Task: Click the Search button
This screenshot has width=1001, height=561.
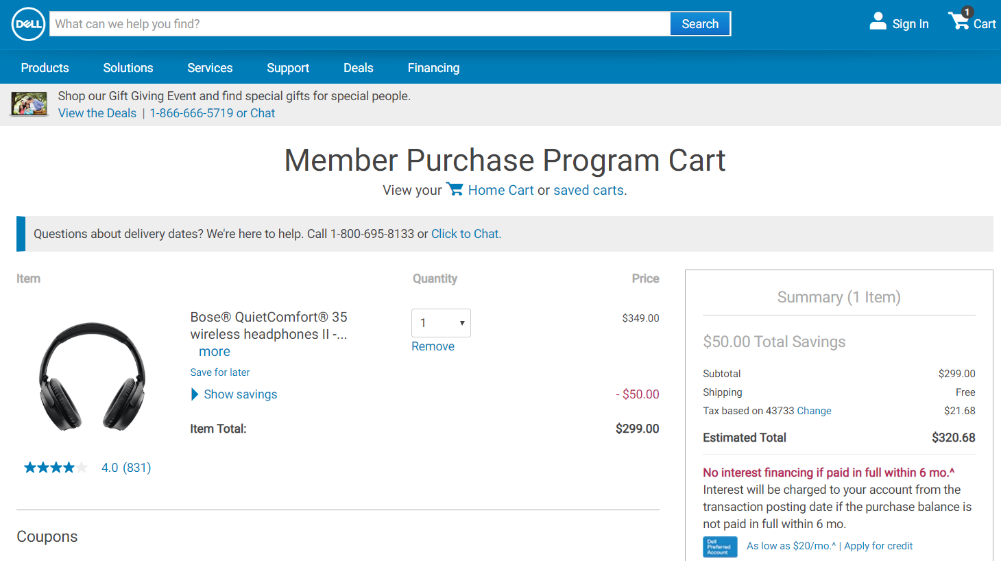Action: coord(699,24)
